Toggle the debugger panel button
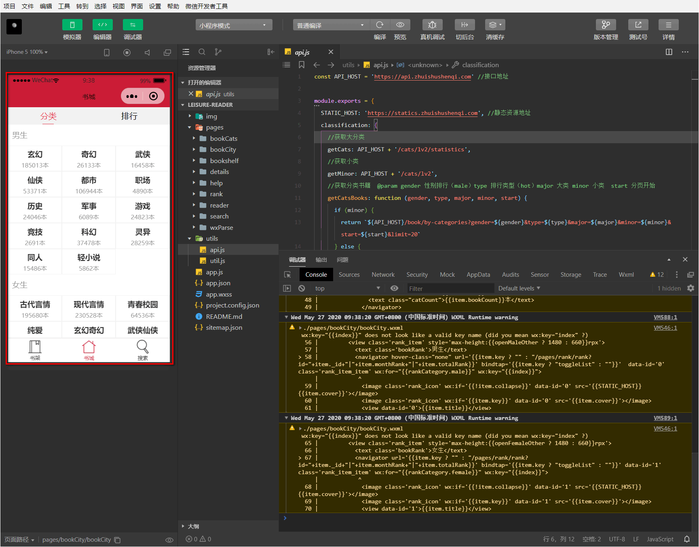 pyautogui.click(x=133, y=25)
